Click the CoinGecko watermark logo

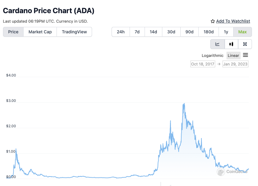coord(221,172)
